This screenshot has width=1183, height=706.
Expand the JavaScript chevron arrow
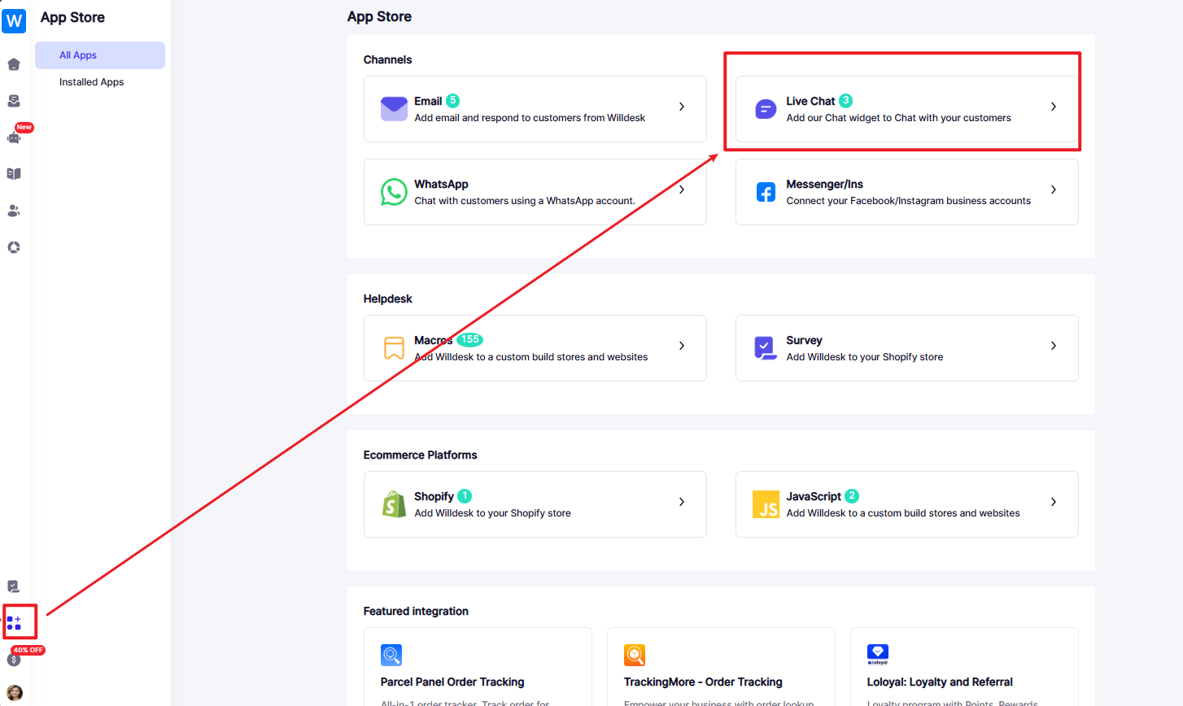pos(1054,502)
